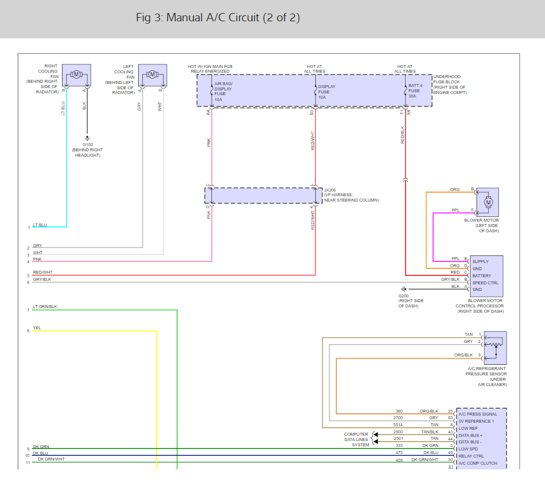Click circuit number '5514' on the TAN wire

click(398, 425)
